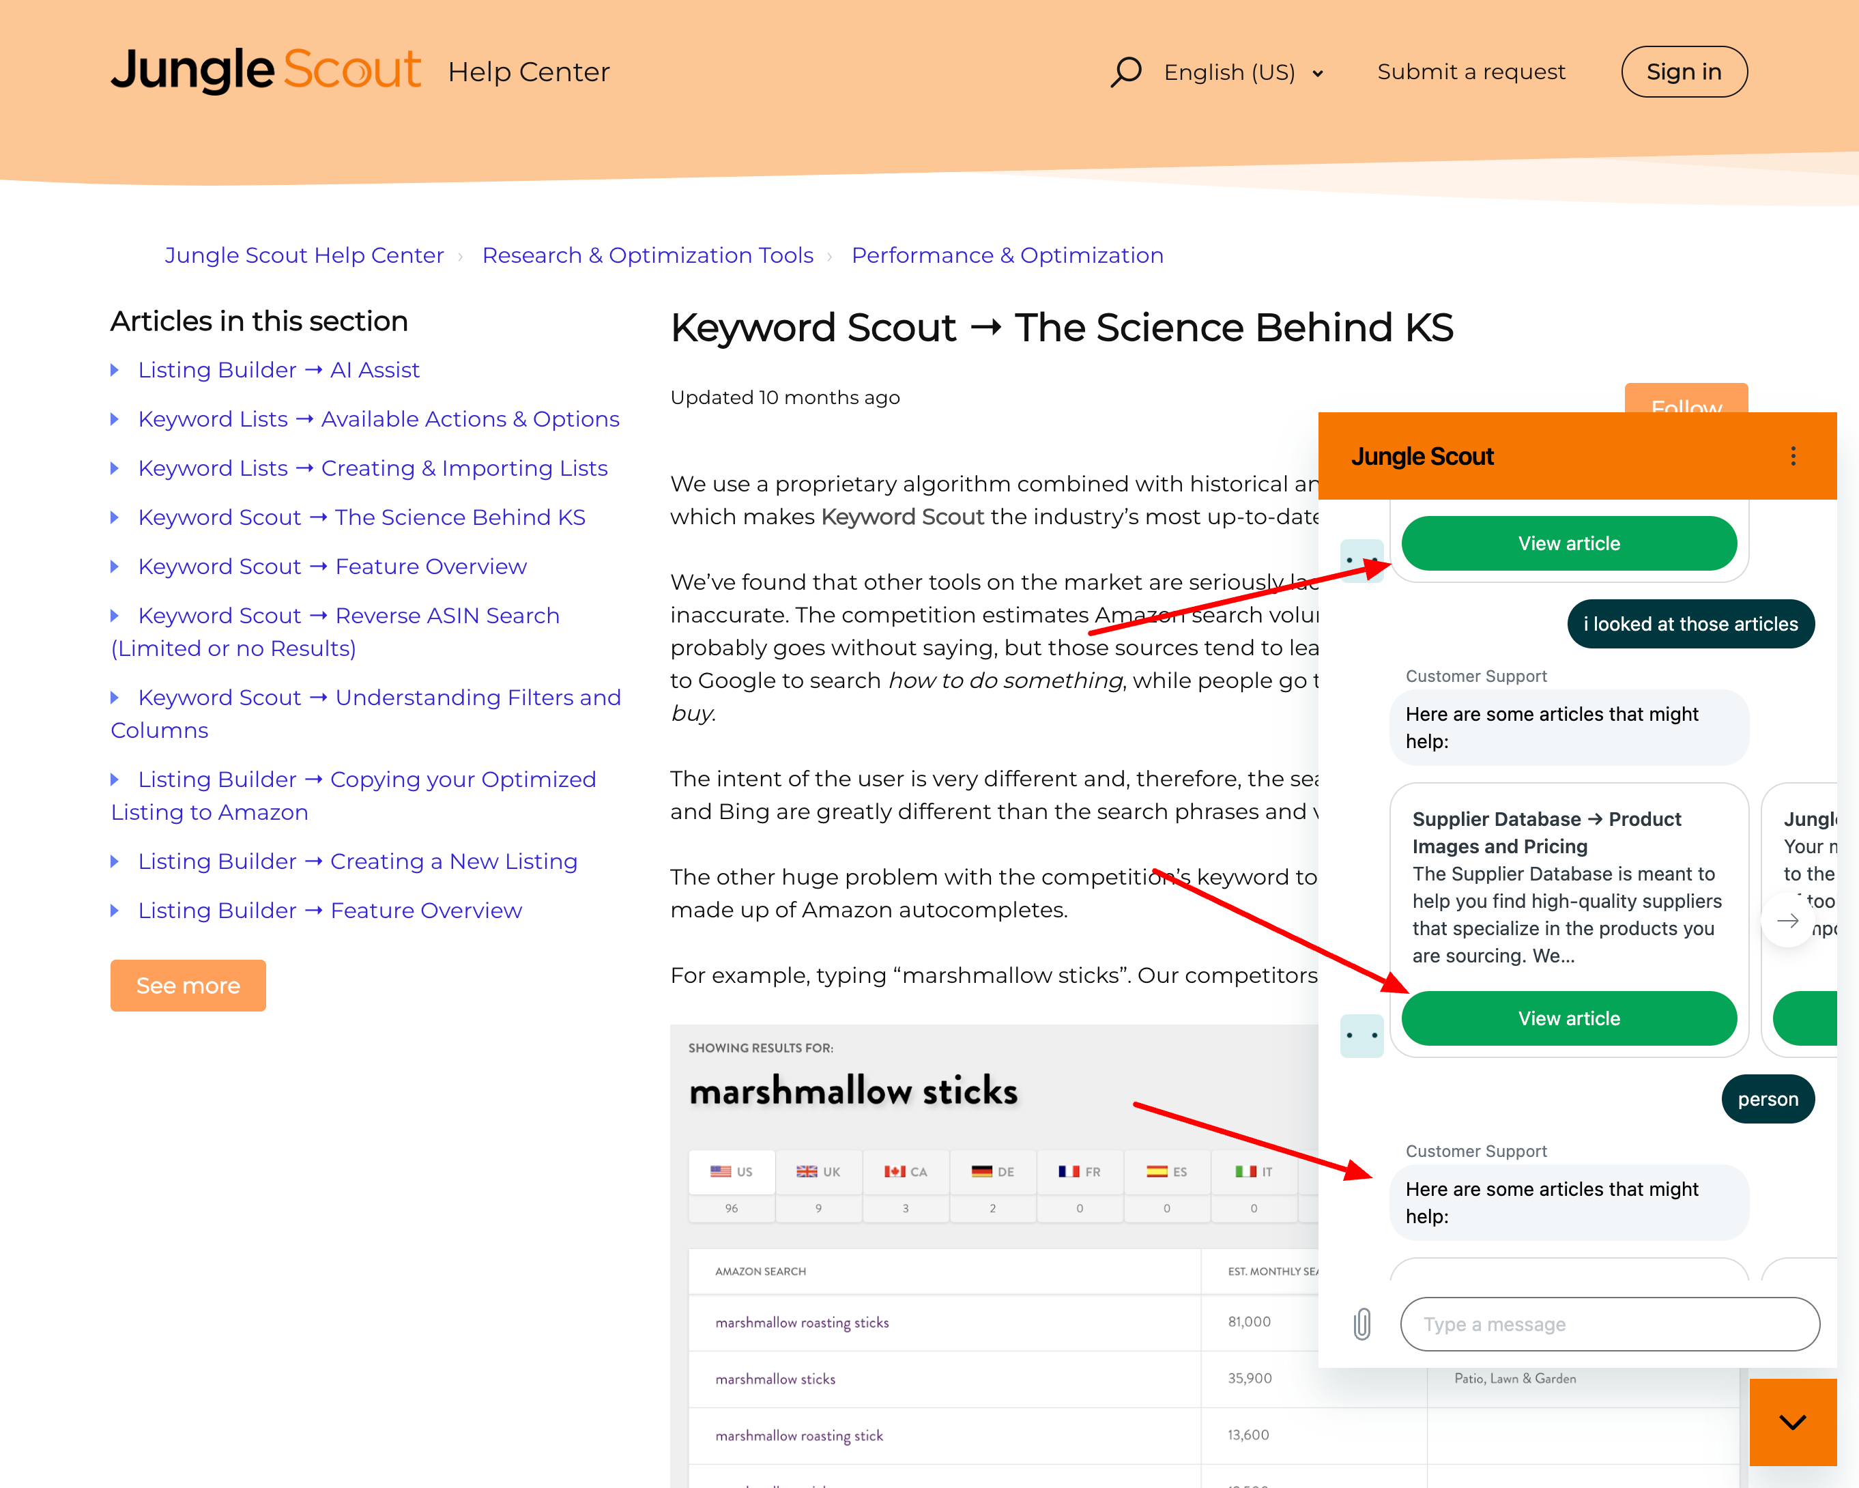Select the IT marketplace tab
This screenshot has height=1488, width=1859.
coord(1254,1171)
